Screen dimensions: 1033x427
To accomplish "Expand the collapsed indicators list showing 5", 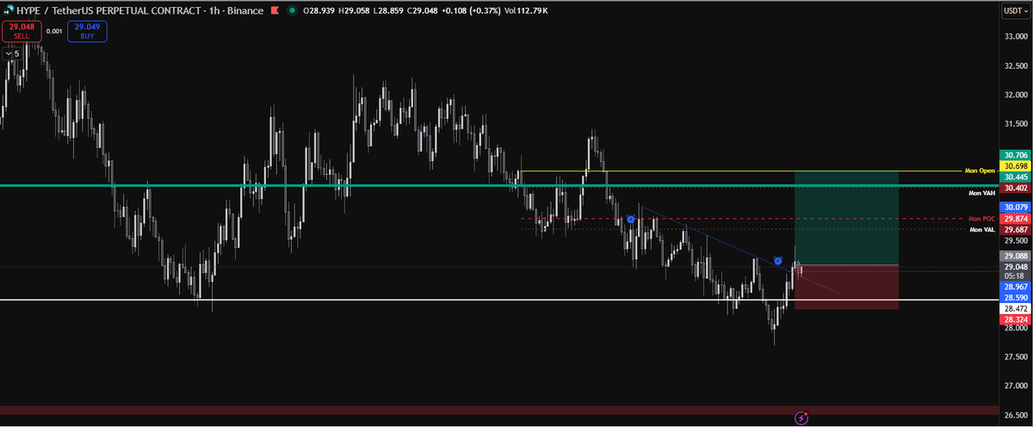I will [x=13, y=53].
